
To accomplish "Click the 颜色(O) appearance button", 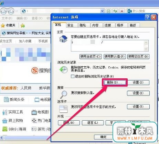I will click(x=69, y=123).
